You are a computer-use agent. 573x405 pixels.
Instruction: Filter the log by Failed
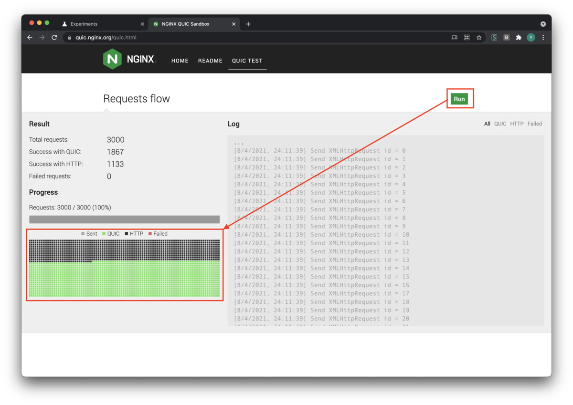(534, 124)
